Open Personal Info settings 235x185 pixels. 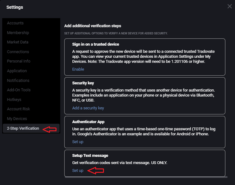pyautogui.click(x=18, y=61)
